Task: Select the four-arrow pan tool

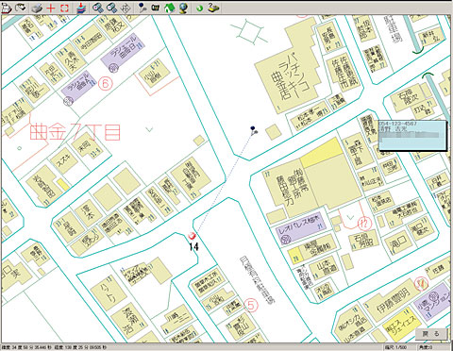Action: 126,8
